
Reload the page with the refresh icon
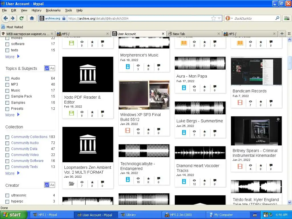tap(21, 18)
